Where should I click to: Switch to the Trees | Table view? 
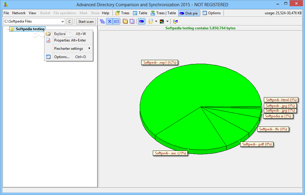pyautogui.click(x=163, y=13)
